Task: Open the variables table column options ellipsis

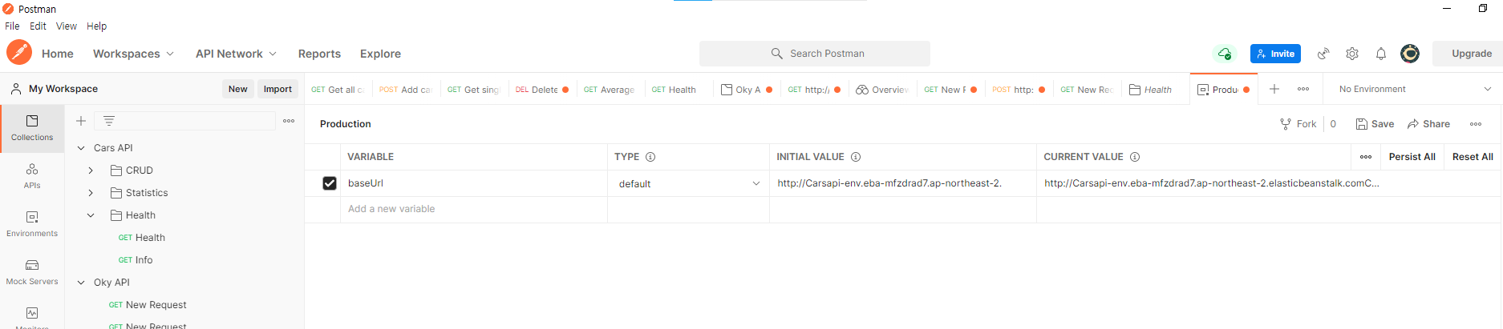Action: [1366, 157]
